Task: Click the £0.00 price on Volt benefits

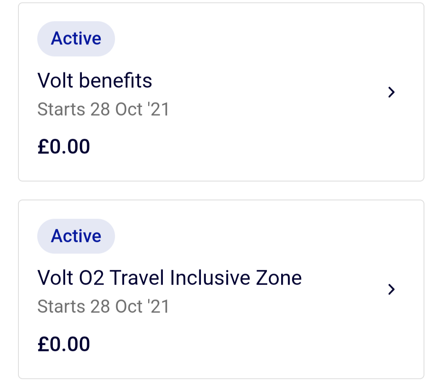Action: coord(64,146)
